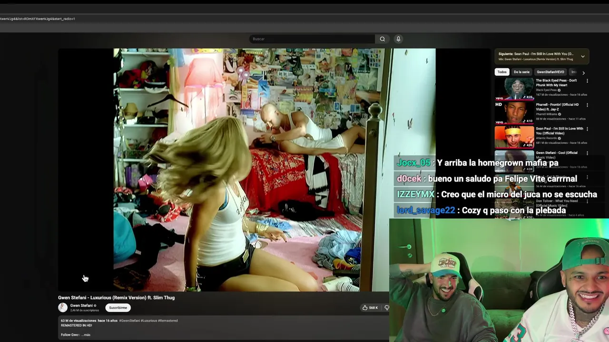Open options menu for Gwen Stefani Cool video
Image resolution: width=609 pixels, height=342 pixels.
point(587,153)
